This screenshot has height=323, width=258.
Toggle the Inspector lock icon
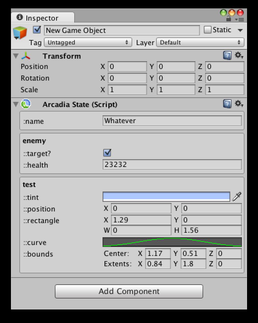[228, 19]
